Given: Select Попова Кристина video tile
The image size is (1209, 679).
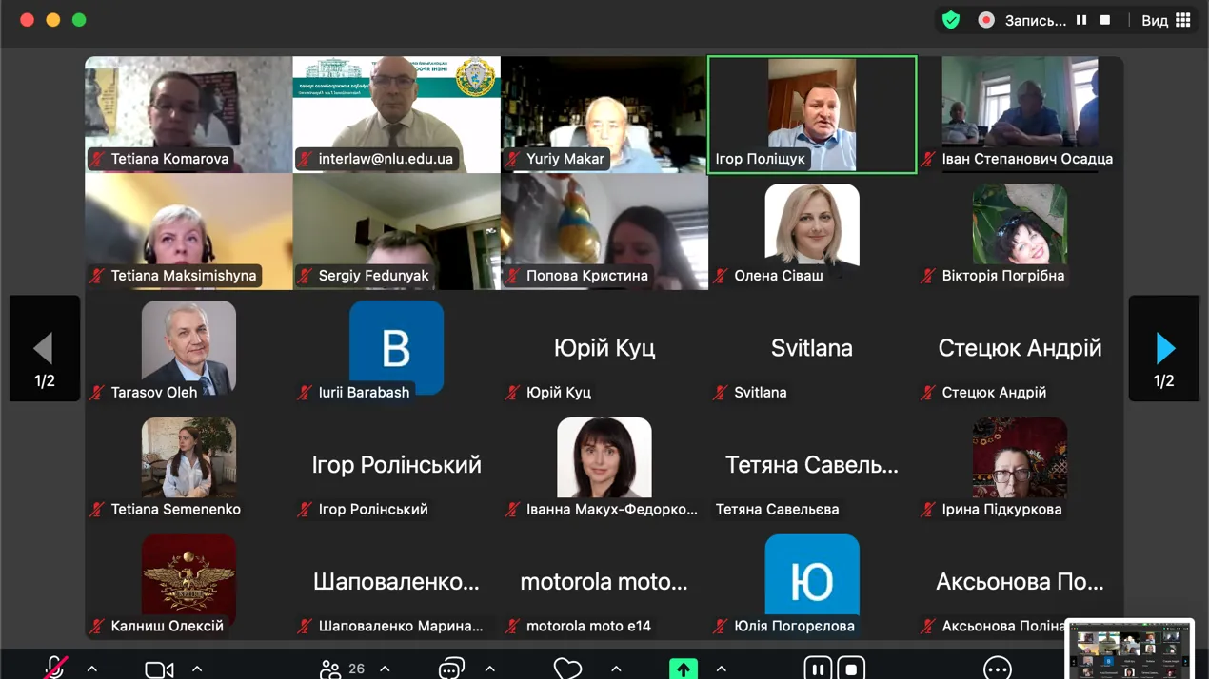Looking at the screenshot, I should (x=604, y=232).
